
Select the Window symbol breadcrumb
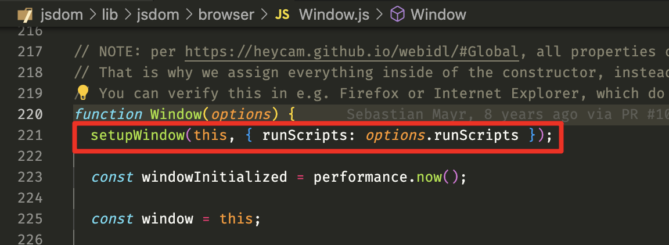pyautogui.click(x=438, y=15)
